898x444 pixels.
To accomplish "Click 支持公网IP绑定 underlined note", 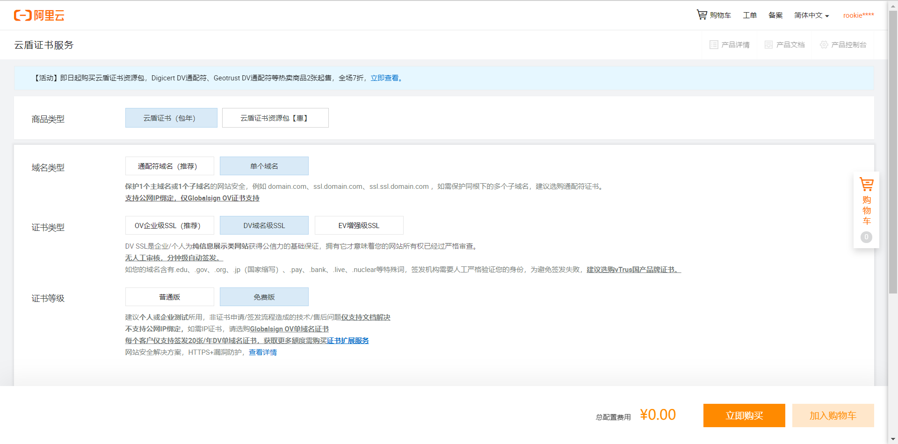I will 192,198.
